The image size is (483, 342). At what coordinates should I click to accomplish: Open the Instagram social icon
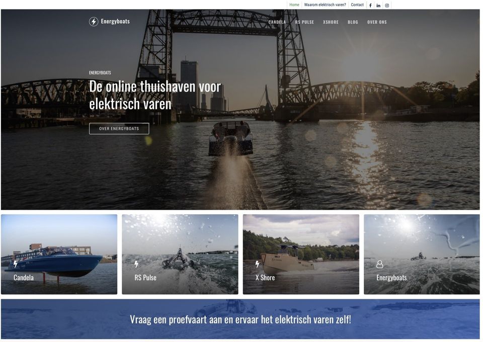(x=387, y=5)
